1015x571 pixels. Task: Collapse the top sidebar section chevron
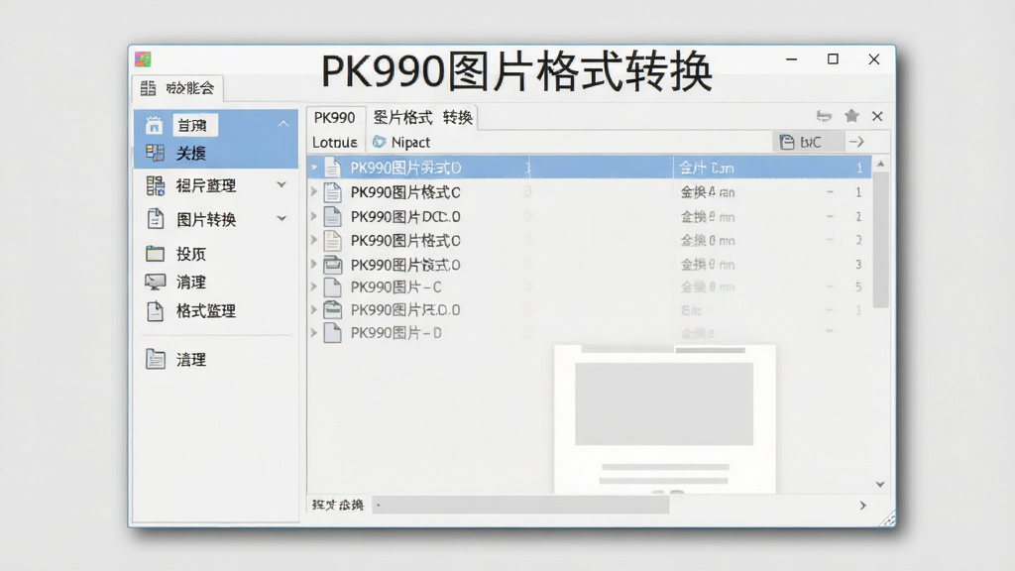[x=282, y=124]
